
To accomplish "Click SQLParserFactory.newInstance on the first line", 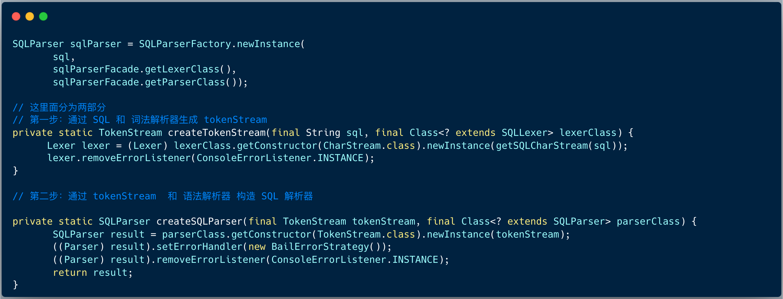I will click(219, 44).
